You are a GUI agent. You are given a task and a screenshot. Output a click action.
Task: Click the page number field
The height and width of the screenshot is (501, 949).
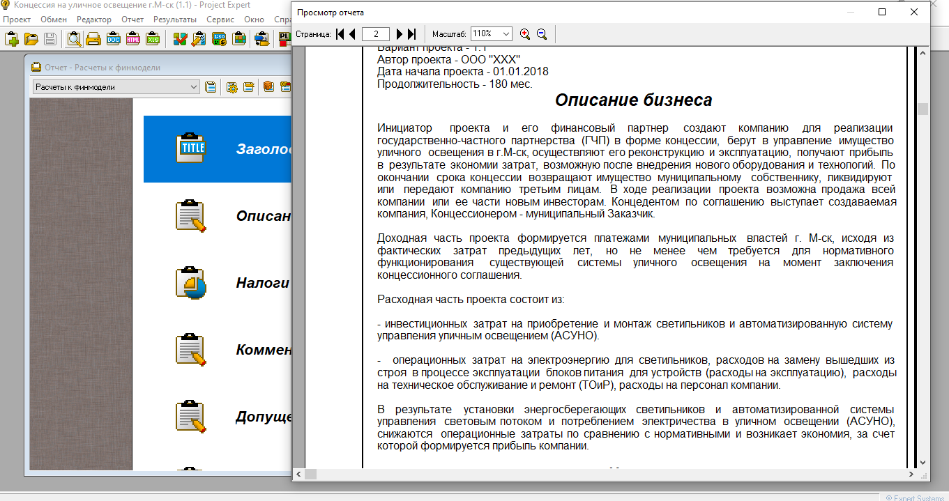point(376,33)
